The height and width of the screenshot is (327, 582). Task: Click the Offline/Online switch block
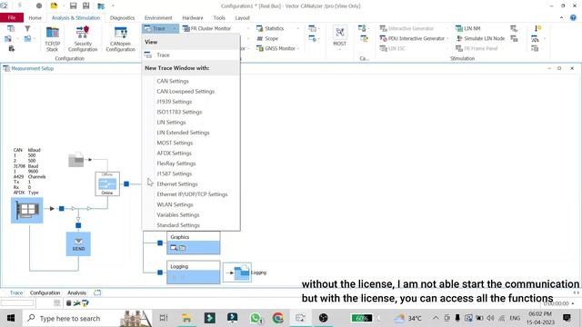[107, 183]
